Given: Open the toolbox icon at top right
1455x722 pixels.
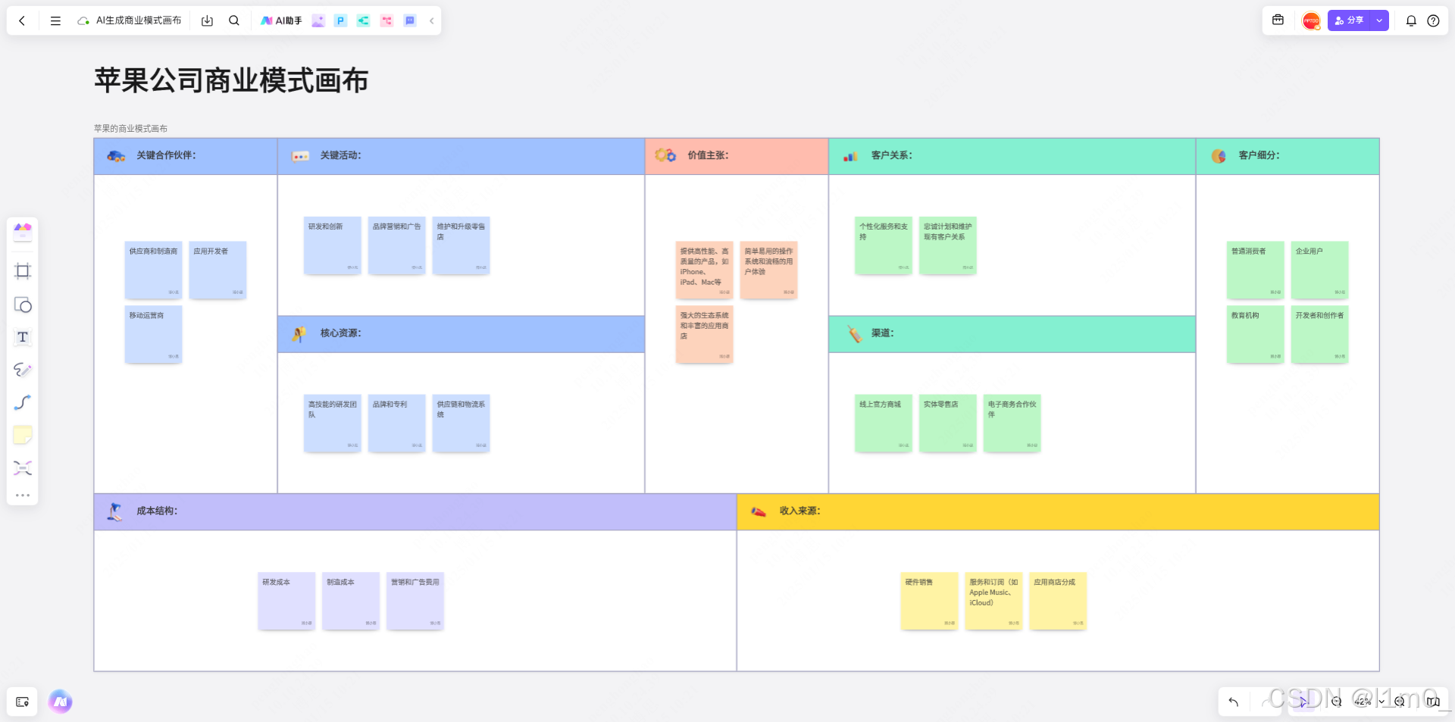Looking at the screenshot, I should pos(1278,20).
